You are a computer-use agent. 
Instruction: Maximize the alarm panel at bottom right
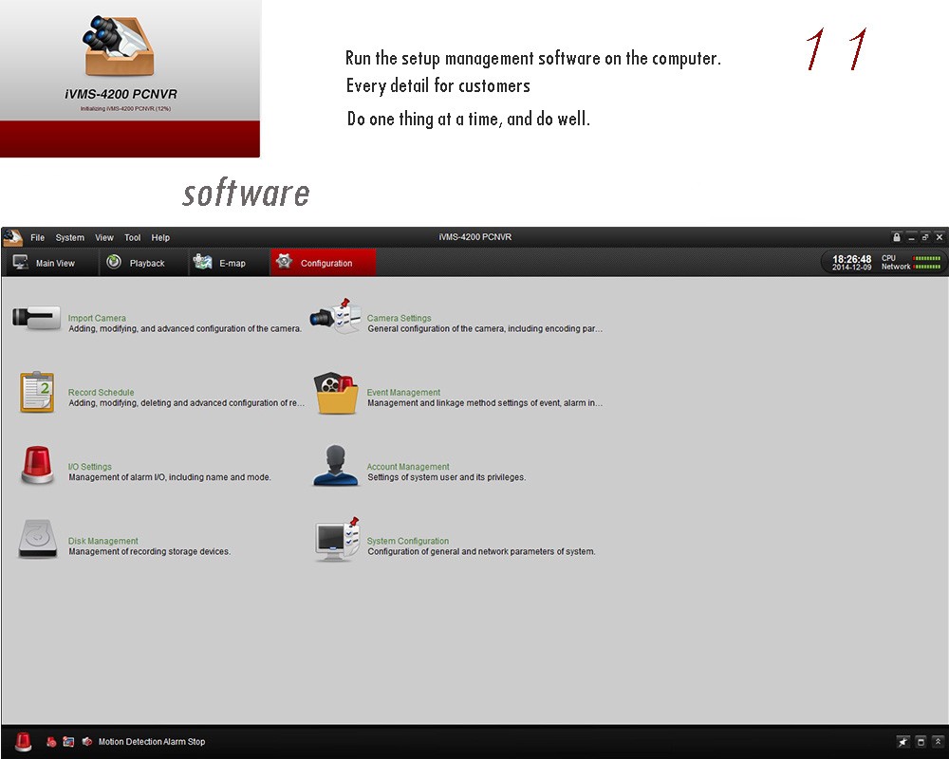point(921,742)
